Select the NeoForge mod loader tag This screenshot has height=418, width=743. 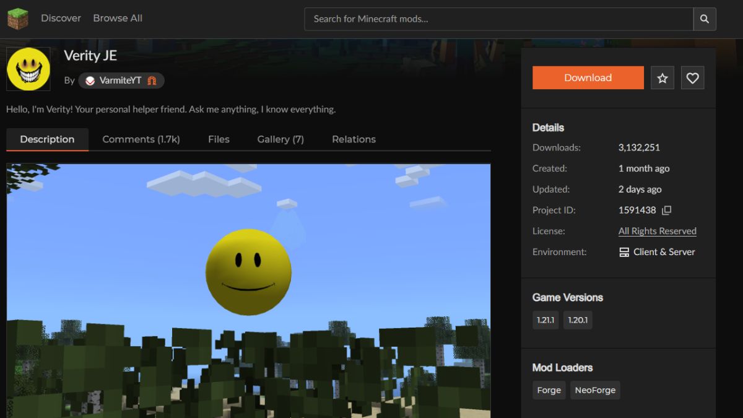595,390
